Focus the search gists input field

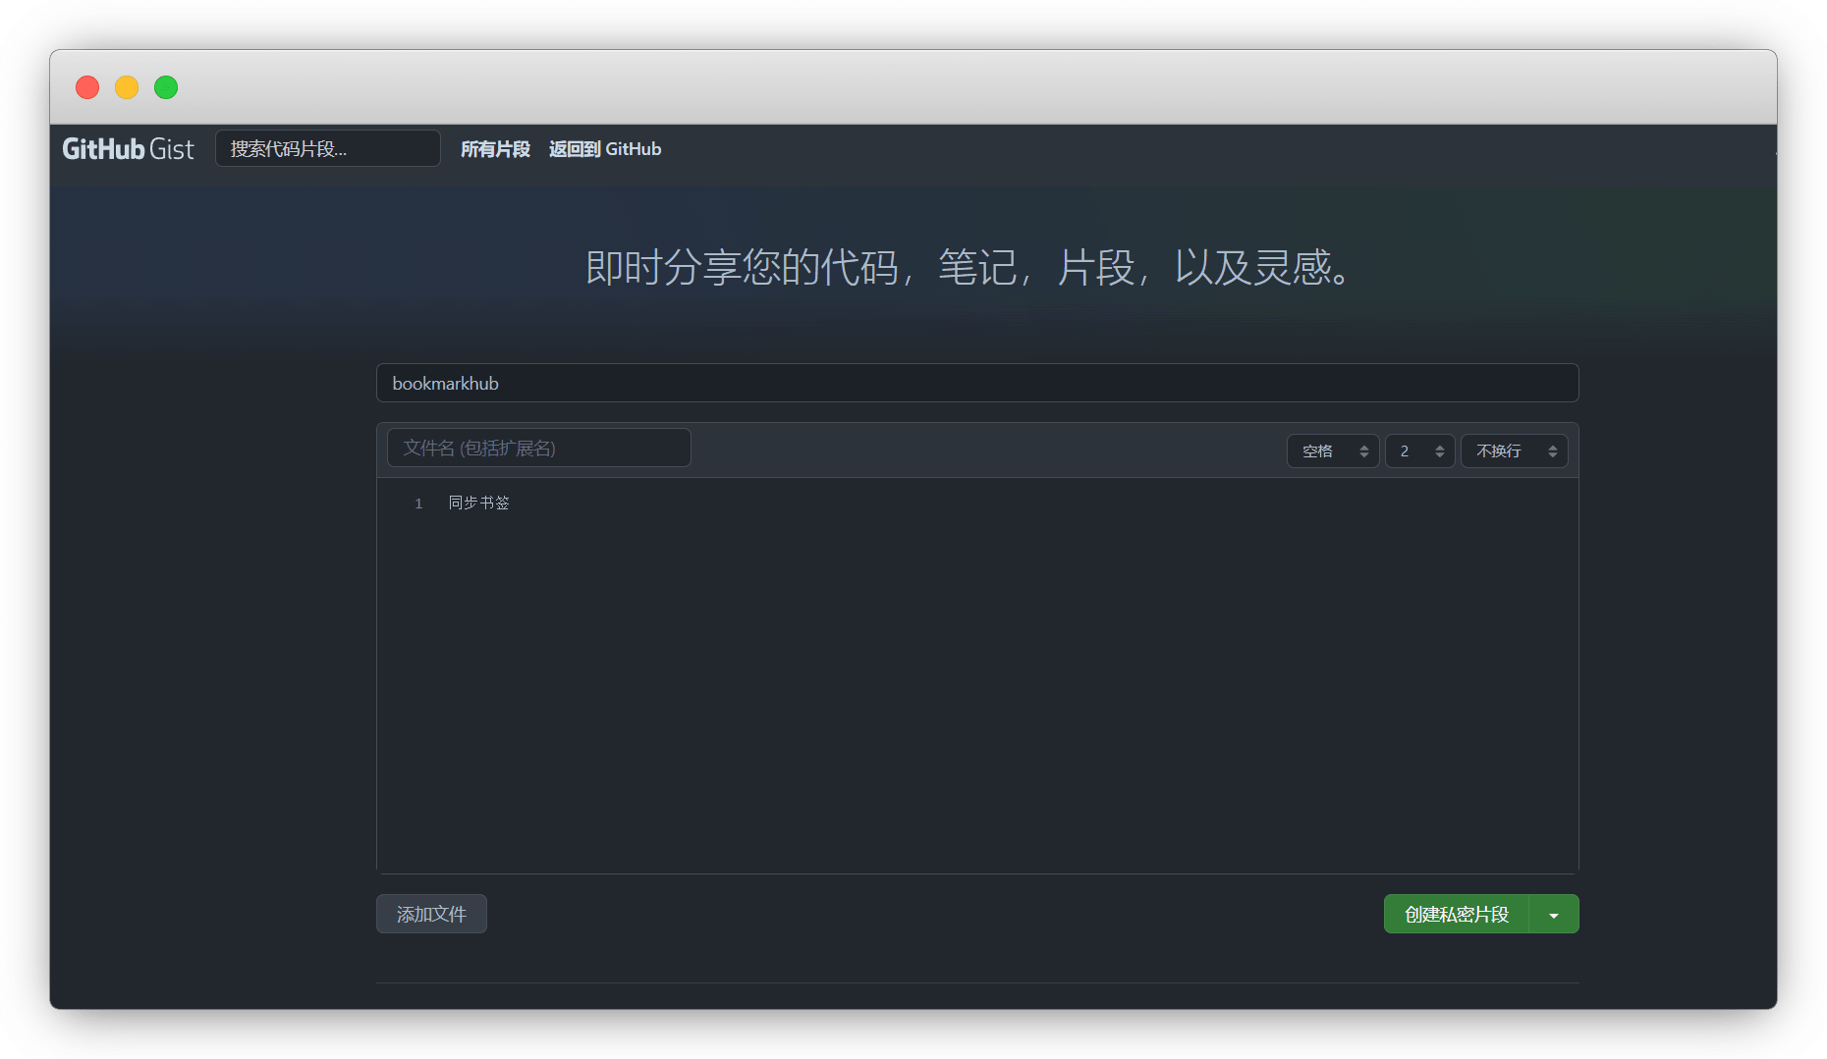(327, 149)
